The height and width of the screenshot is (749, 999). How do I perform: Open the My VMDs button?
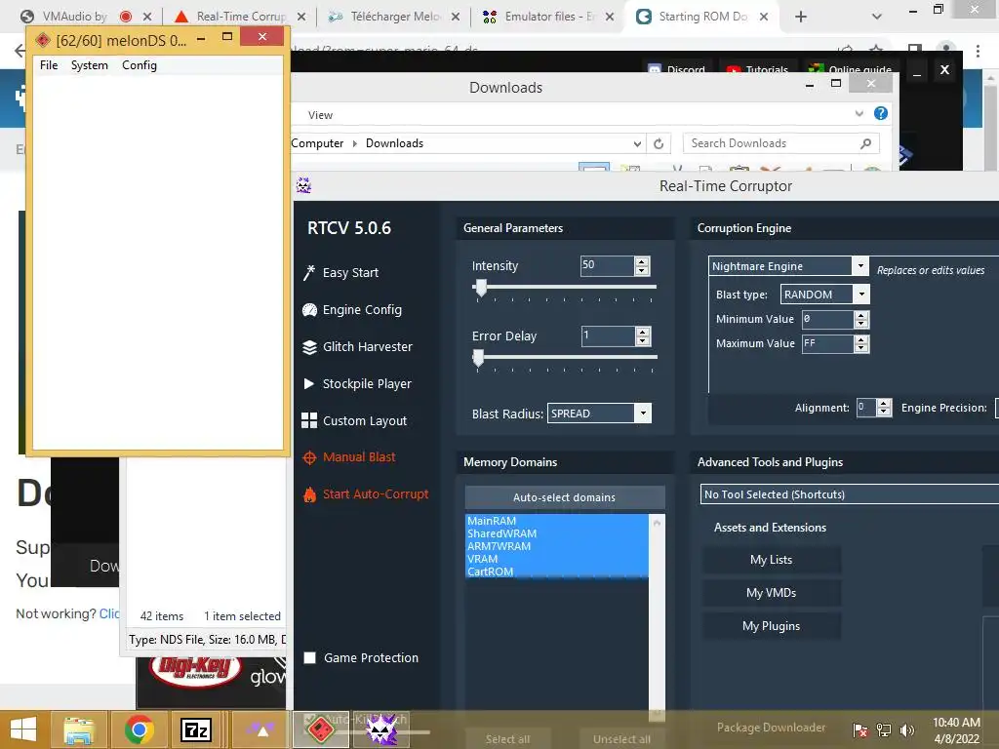pos(771,593)
